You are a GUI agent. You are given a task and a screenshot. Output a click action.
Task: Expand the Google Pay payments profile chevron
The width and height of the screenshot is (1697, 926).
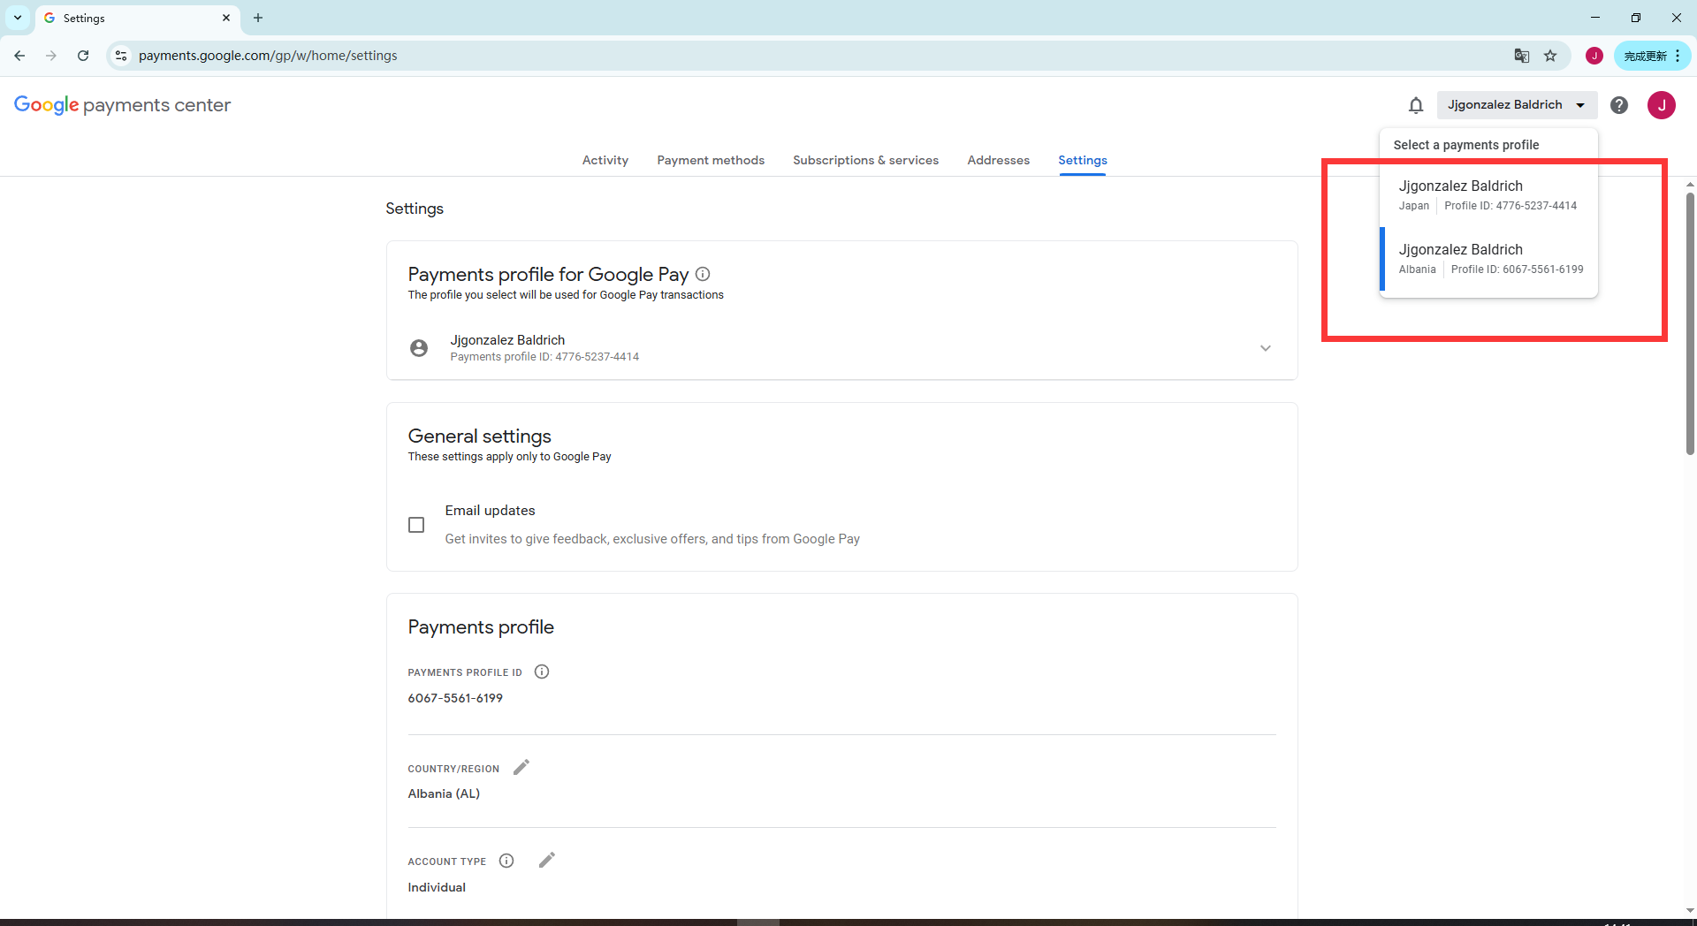pos(1265,348)
